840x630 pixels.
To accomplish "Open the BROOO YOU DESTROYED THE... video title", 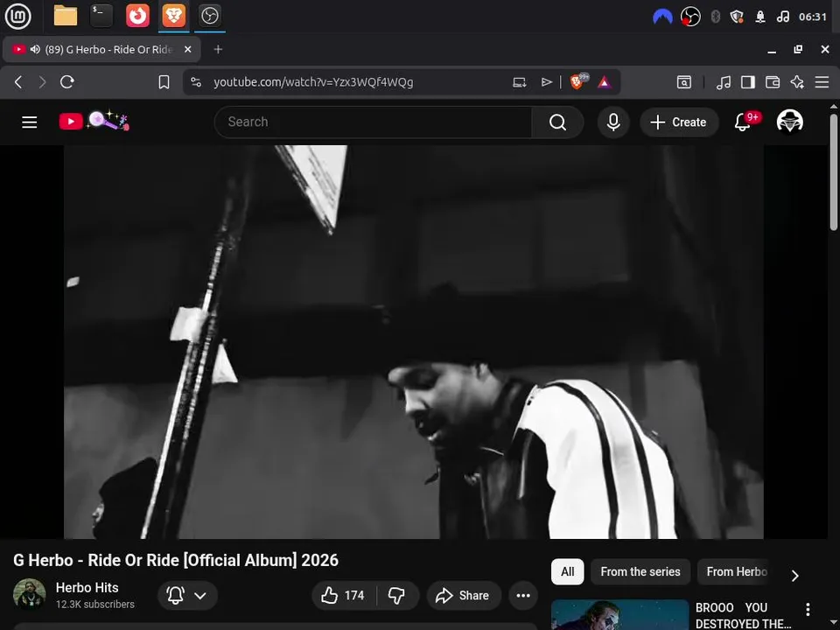I will [743, 615].
